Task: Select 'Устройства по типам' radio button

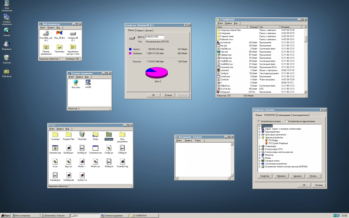Action: point(259,121)
